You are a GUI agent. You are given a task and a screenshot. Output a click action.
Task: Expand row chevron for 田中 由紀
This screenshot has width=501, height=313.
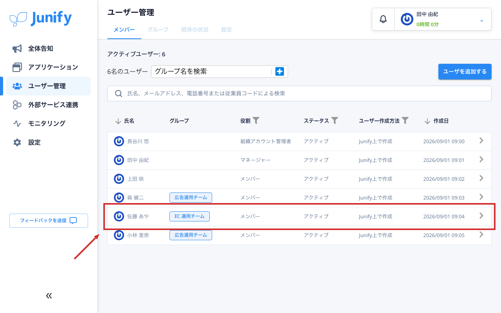pos(481,159)
